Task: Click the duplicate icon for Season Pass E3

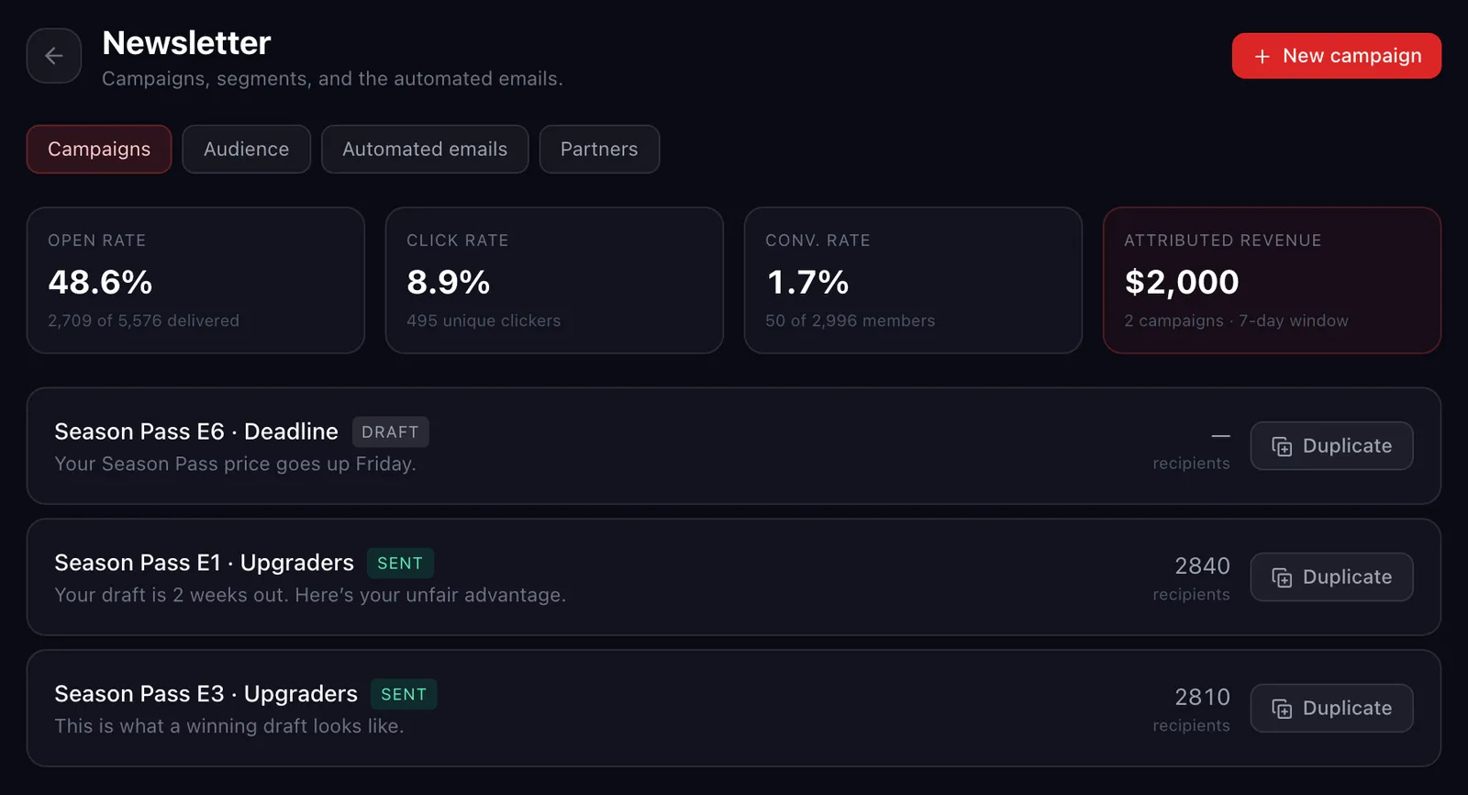Action: point(1282,709)
